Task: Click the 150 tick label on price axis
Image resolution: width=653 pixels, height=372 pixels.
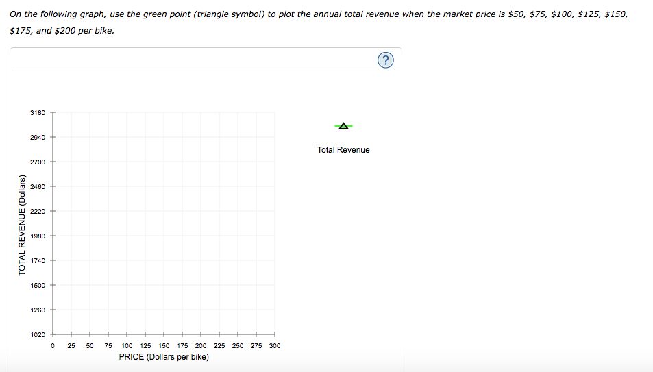Action: pos(164,346)
